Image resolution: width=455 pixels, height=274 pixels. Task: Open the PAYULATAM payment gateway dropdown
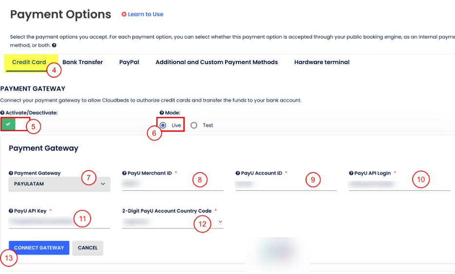click(59, 184)
